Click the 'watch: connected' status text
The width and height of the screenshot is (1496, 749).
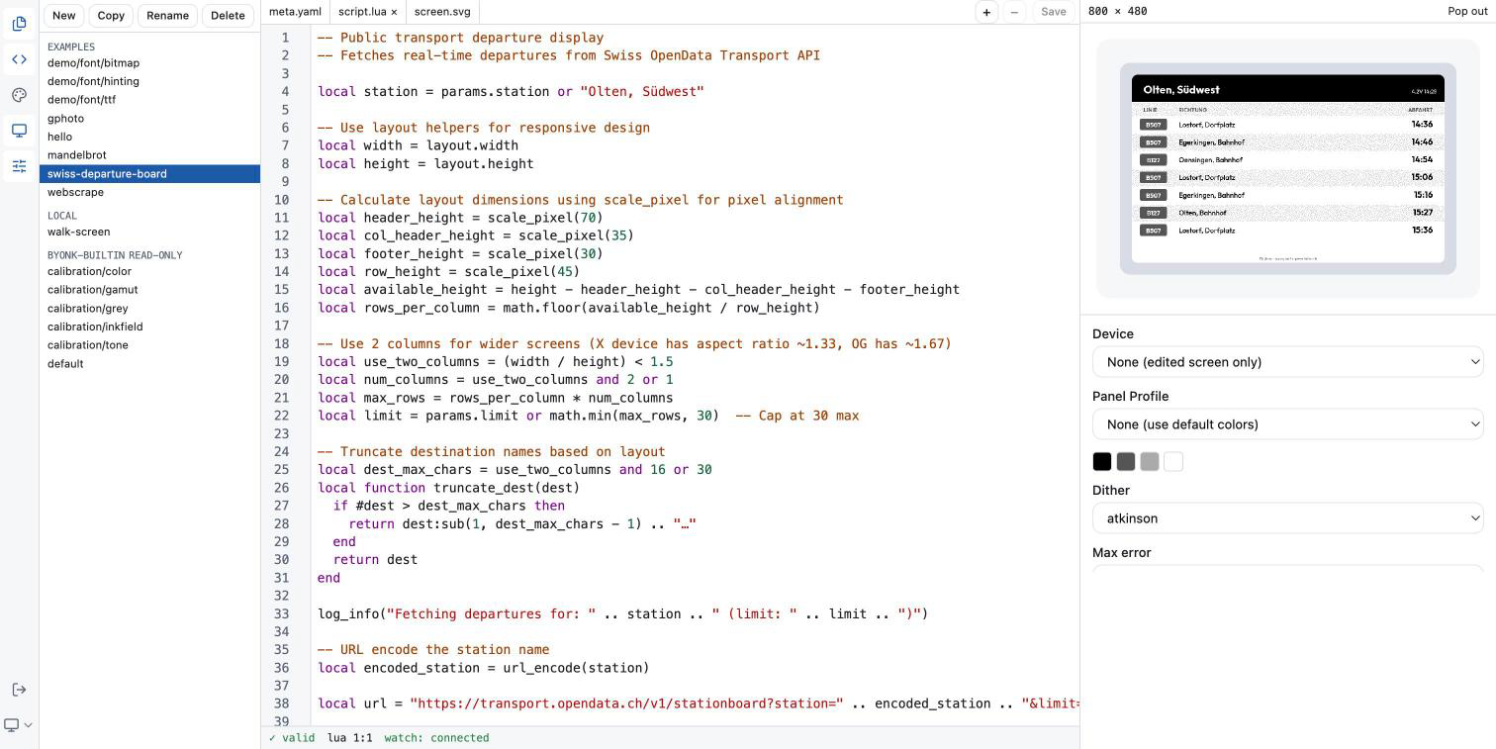436,738
